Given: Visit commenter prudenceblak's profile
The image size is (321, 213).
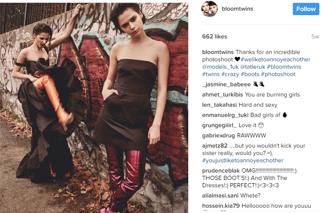Looking at the screenshot, I should [221, 171].
